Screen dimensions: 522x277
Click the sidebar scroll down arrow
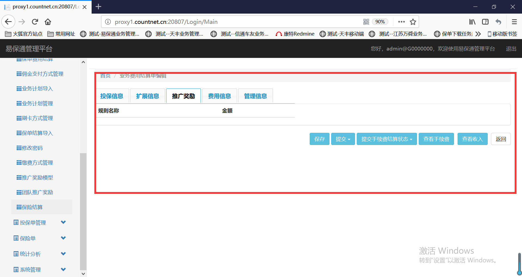coord(83,274)
